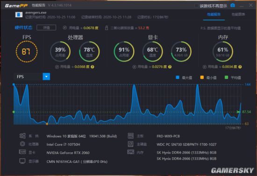The width and height of the screenshot is (257, 176).
Task: Take a screenshot with the camera icon
Action: coord(232,6)
